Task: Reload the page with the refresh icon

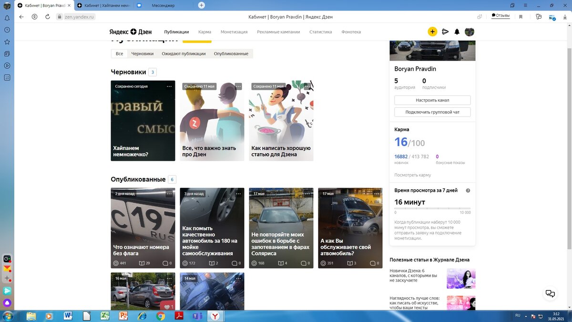Action: coord(48,17)
